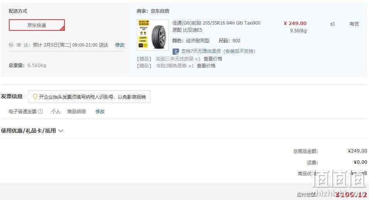Click the 总商品金额 ¥249.00 amount
Viewport: 369px width, 200px height.
tap(357, 151)
